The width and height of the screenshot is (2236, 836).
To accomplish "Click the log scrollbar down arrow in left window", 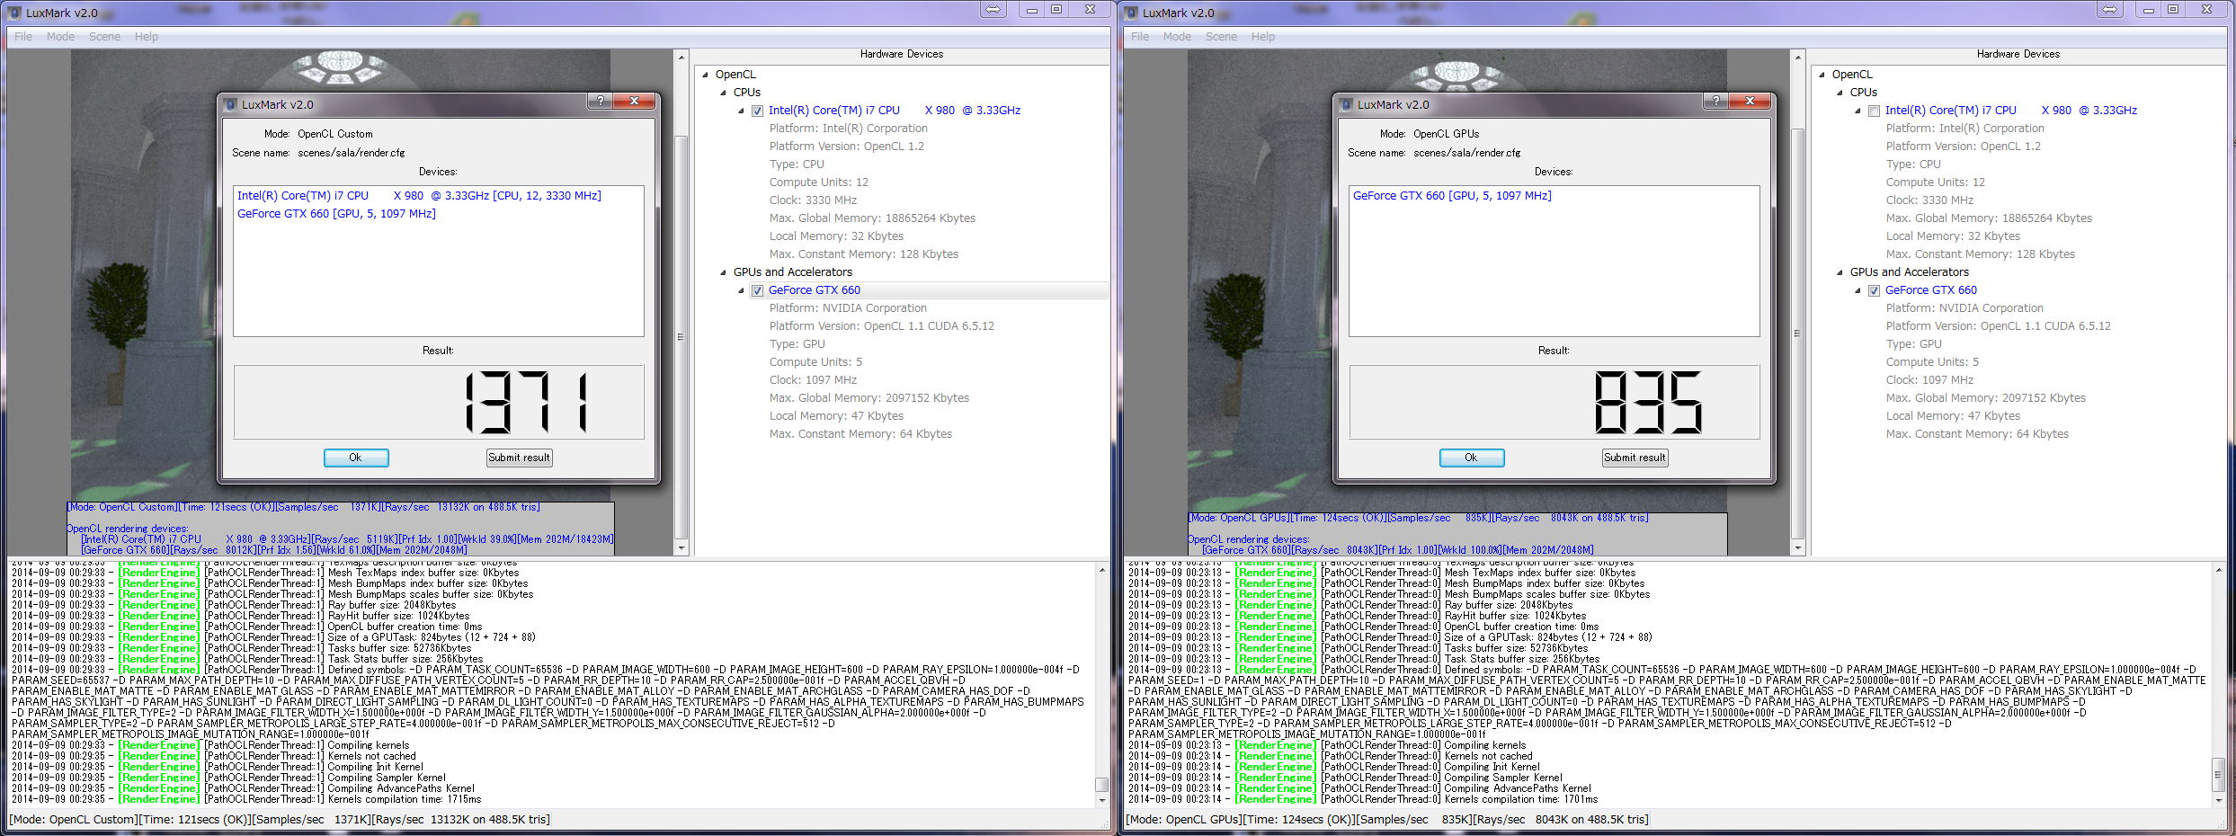I will coord(1101,800).
